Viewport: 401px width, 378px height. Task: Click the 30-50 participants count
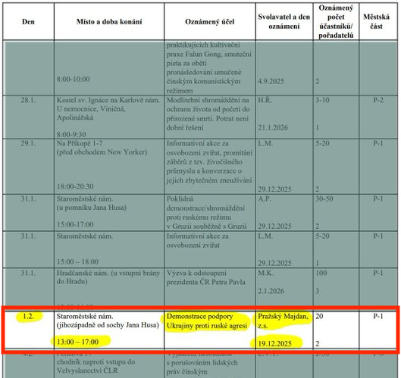pyautogui.click(x=324, y=198)
